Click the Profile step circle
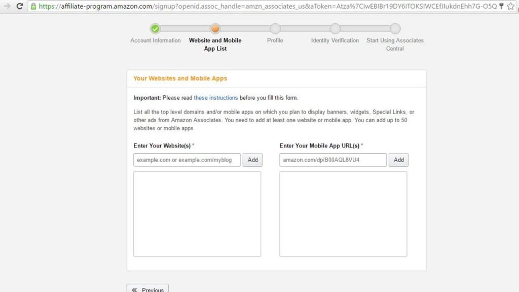The image size is (519, 292). [275, 29]
